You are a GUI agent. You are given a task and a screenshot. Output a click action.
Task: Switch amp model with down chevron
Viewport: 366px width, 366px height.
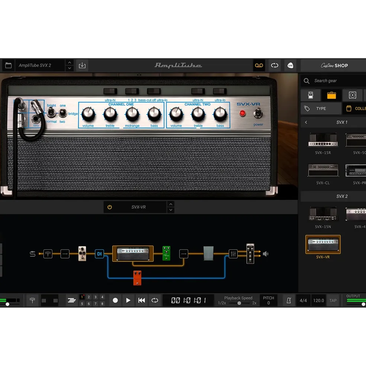[x=171, y=210]
